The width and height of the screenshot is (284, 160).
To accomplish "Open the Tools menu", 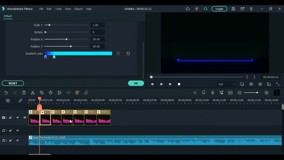I will tap(58, 9).
